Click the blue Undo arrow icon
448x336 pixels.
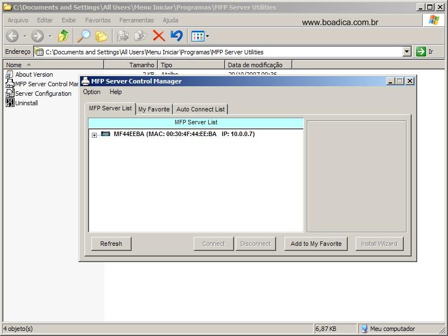176,36
